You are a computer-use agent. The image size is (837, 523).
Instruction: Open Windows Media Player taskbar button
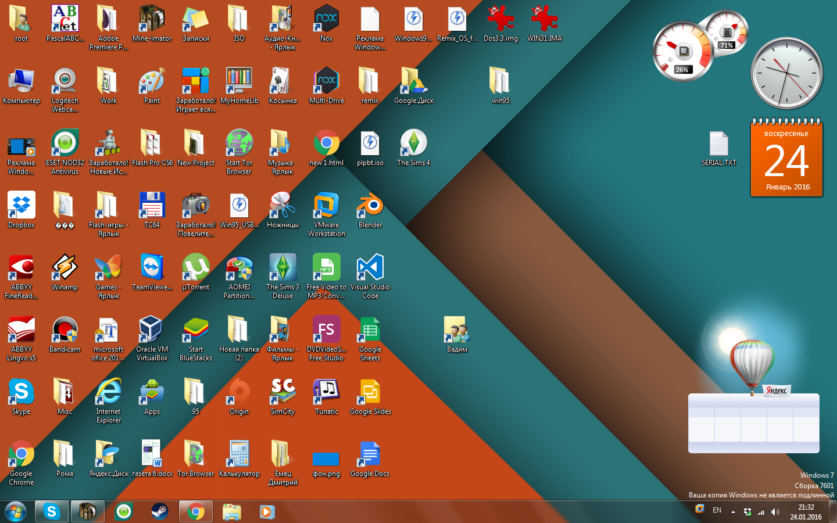click(267, 512)
